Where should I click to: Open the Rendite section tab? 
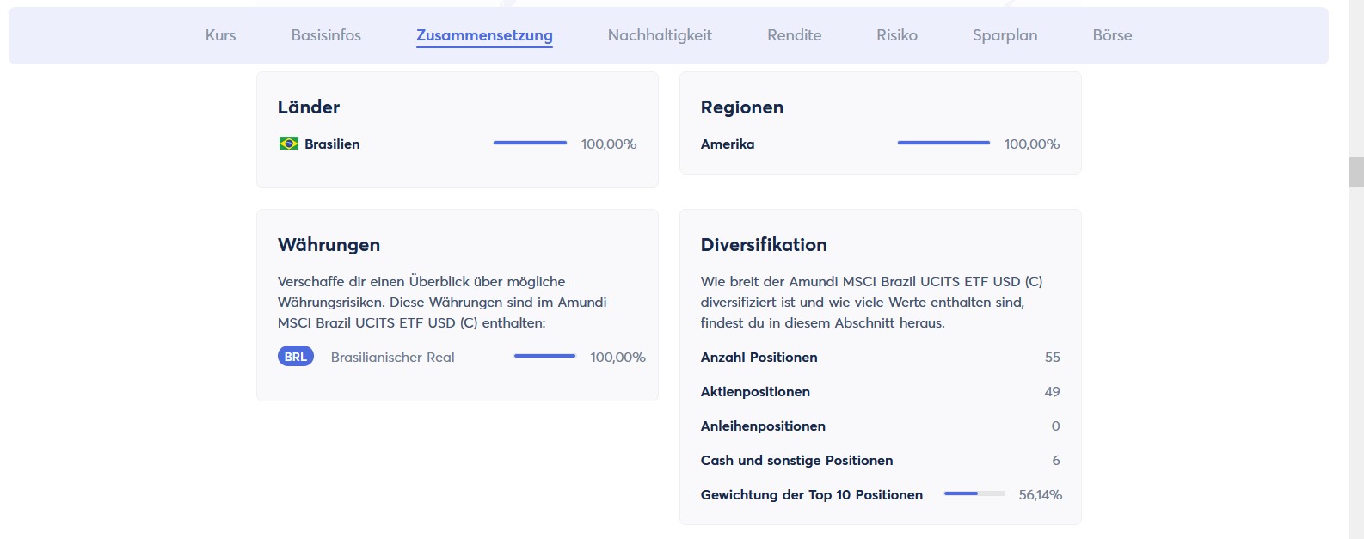point(794,35)
